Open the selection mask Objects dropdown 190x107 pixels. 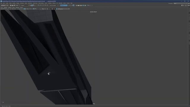pyautogui.click(x=24, y=5)
